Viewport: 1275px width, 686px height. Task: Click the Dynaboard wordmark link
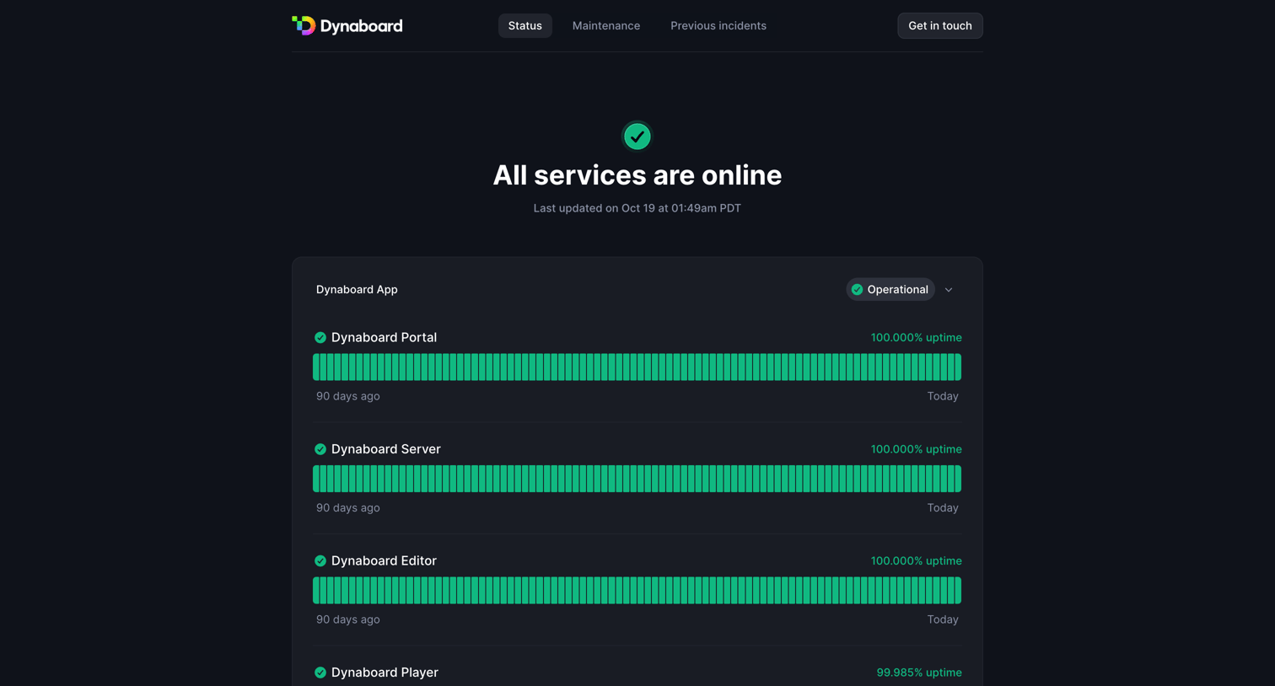[362, 26]
